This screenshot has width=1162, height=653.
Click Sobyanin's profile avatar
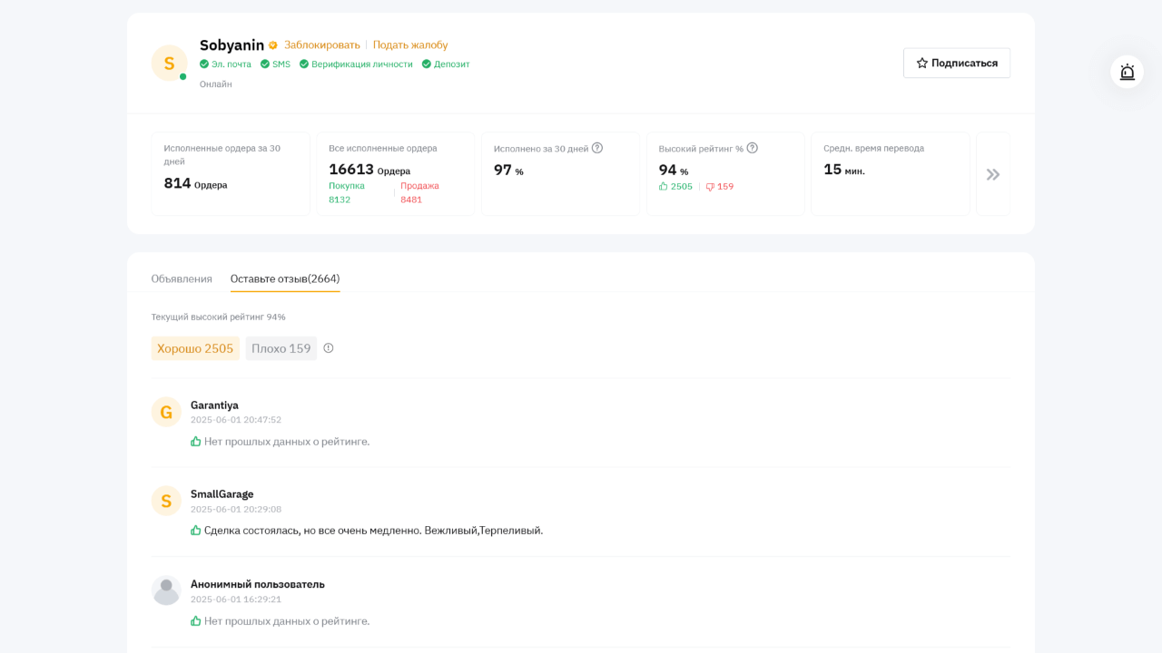169,63
